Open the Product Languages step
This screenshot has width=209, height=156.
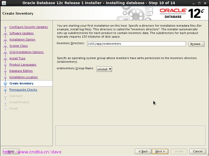[23, 65]
